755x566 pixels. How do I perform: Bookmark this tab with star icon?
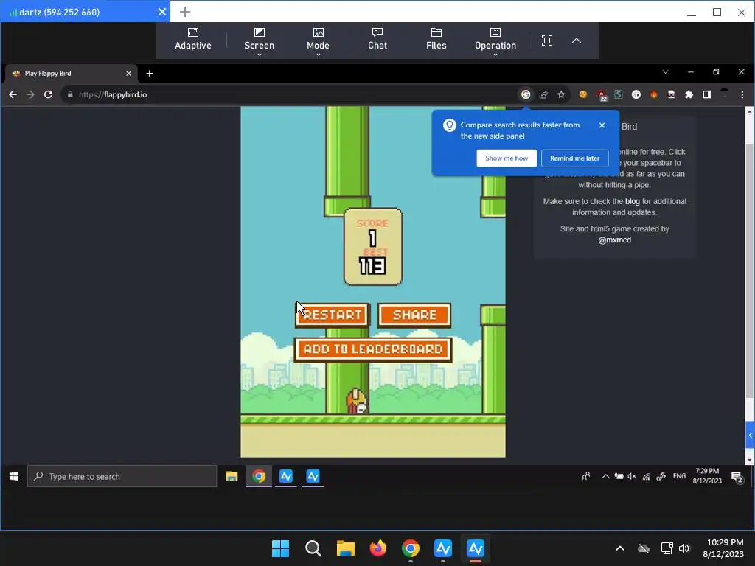tap(561, 94)
